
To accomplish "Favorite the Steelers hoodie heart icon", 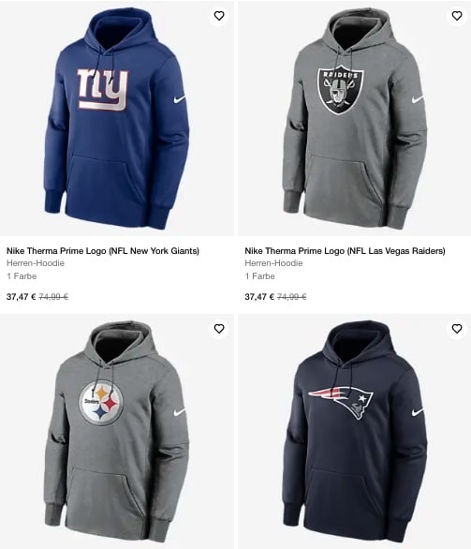I will (x=219, y=329).
